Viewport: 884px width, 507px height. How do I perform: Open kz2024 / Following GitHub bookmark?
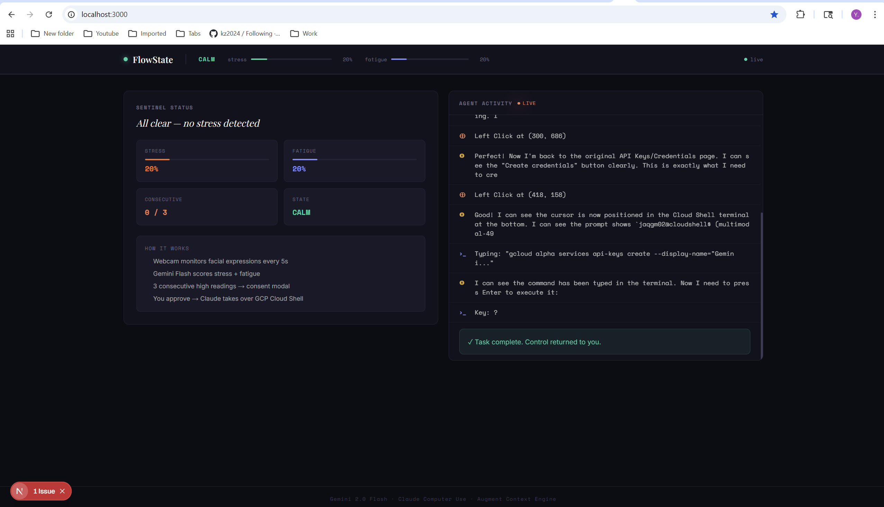(x=245, y=34)
